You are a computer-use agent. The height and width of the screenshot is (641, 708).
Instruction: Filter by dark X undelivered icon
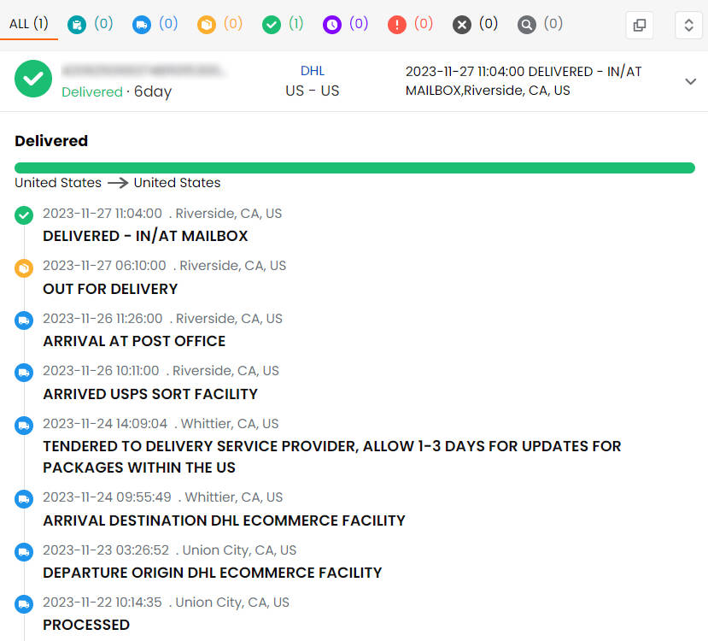[x=462, y=25]
